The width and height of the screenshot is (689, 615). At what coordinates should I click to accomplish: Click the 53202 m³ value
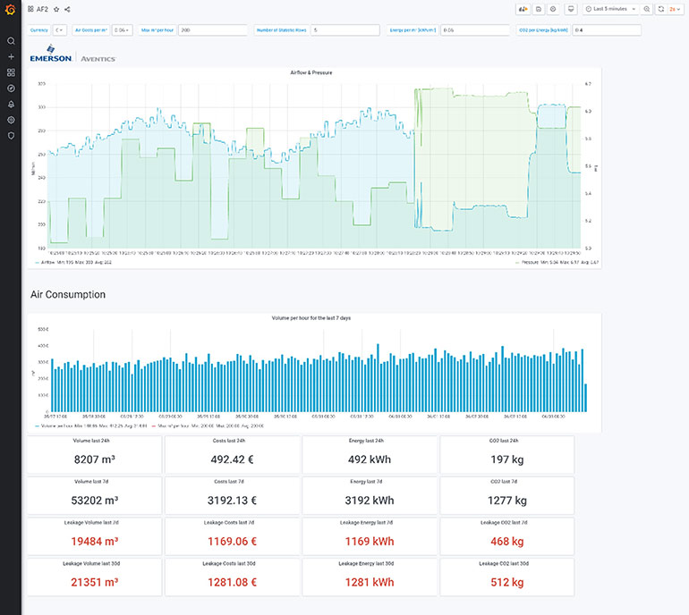coord(95,501)
